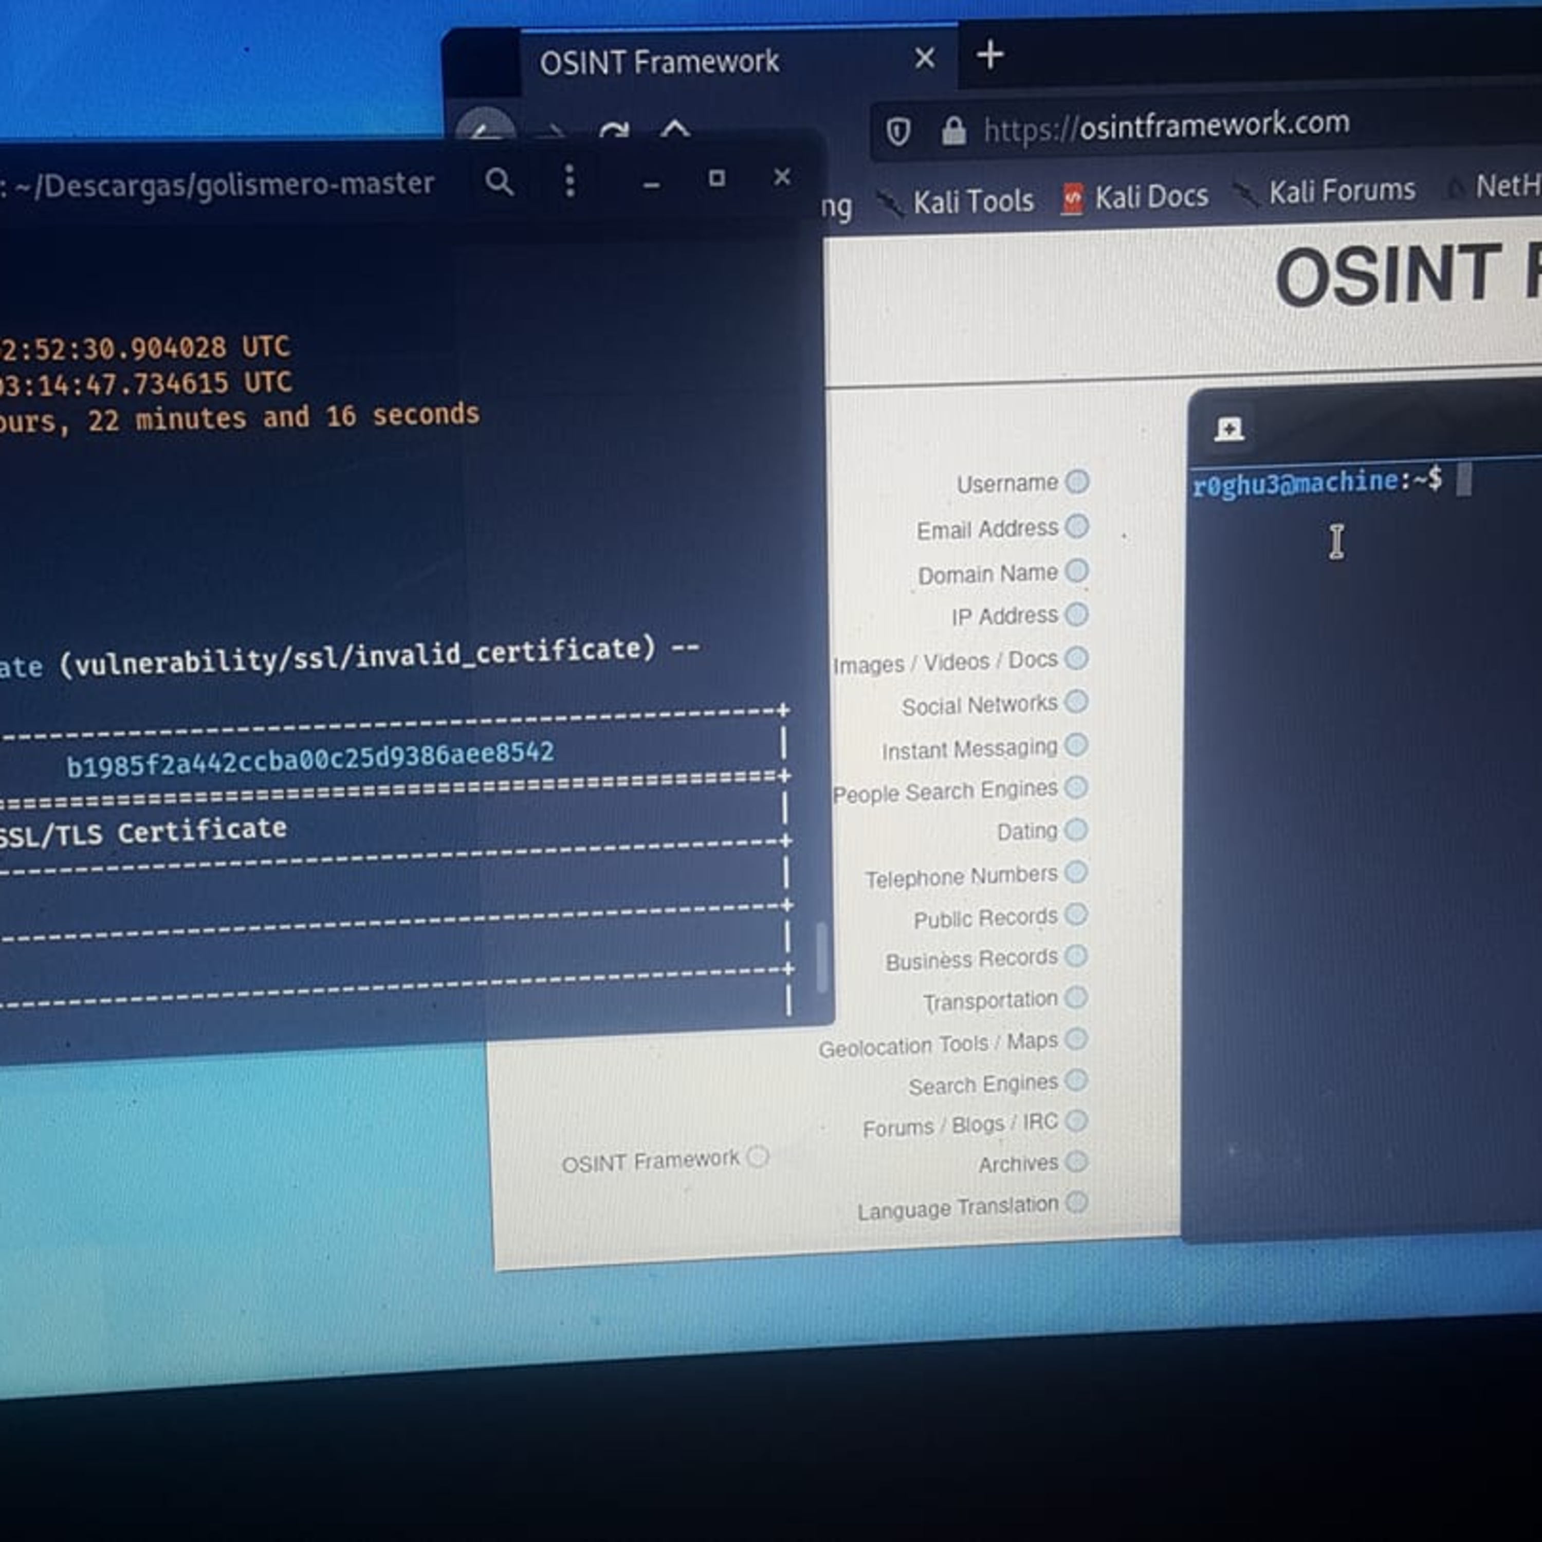1542x1542 pixels.
Task: Open the golismero terminal three-dot menu
Action: click(570, 181)
